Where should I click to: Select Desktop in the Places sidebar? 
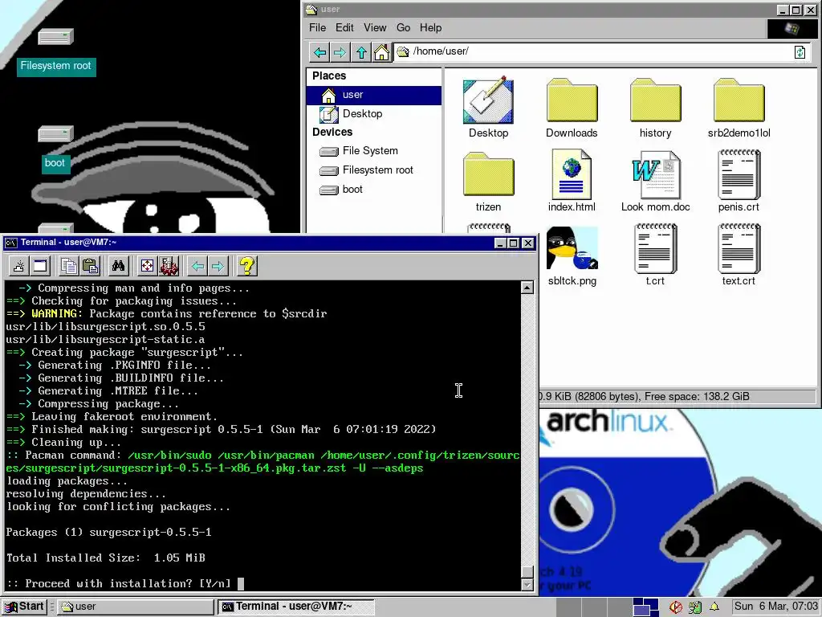(x=374, y=114)
